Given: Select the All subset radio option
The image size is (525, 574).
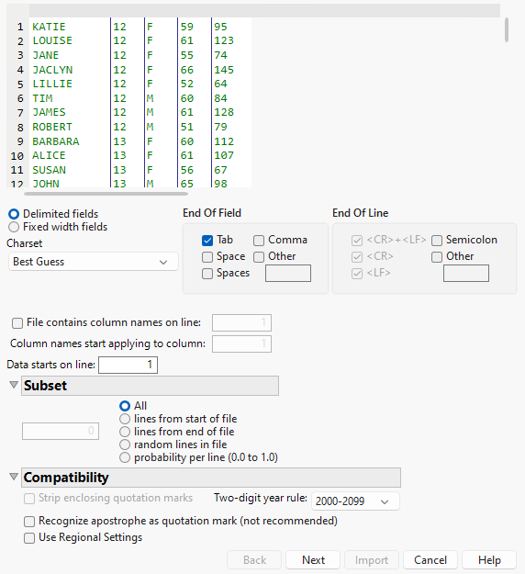Looking at the screenshot, I should (125, 406).
